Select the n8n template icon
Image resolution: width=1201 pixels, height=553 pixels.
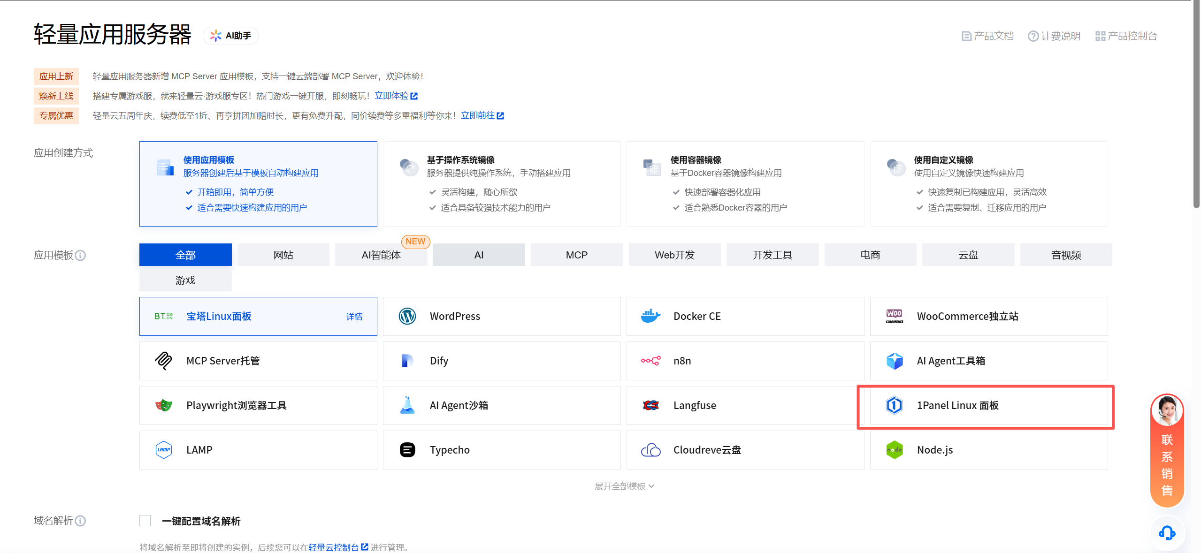click(x=650, y=360)
